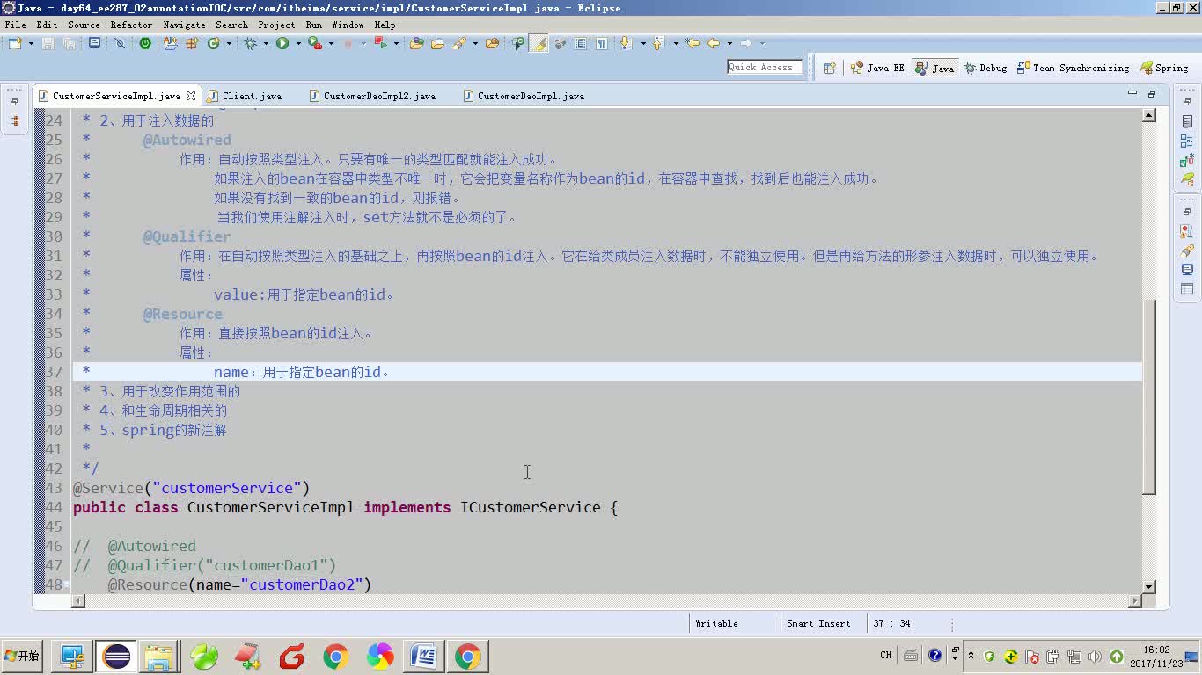Click the Save All toolbar icon

pos(70,43)
